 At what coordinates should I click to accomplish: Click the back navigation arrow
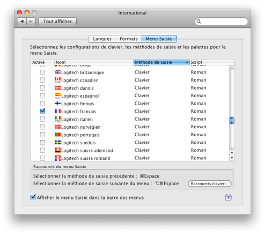[x=22, y=21]
